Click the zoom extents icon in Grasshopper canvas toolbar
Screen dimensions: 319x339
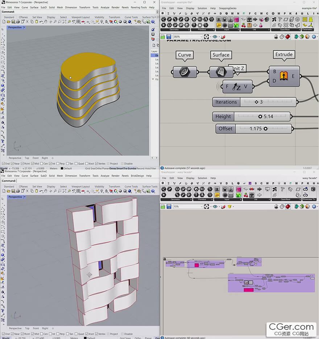(x=206, y=37)
